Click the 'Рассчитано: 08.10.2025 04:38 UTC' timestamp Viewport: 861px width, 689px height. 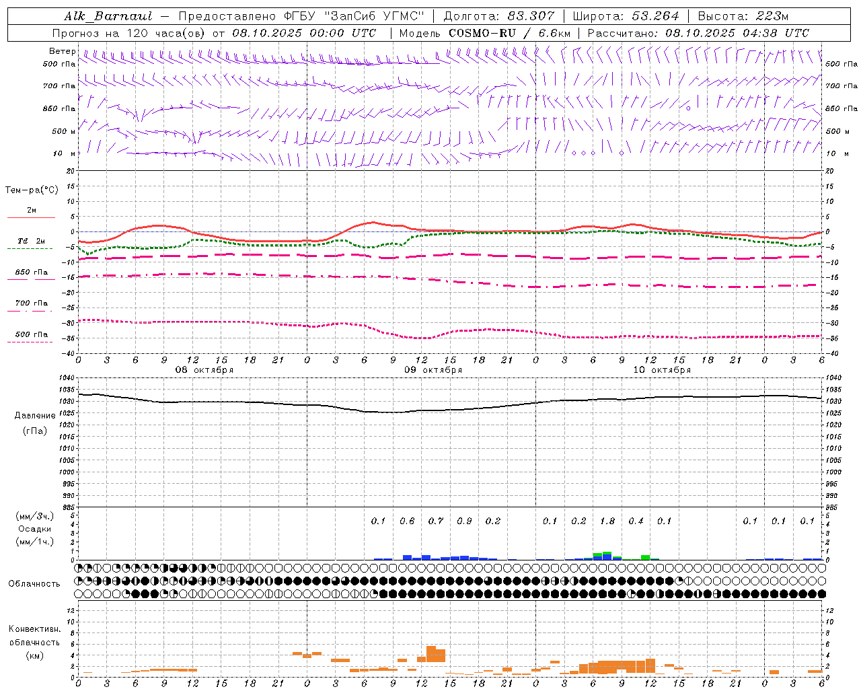[x=698, y=33]
